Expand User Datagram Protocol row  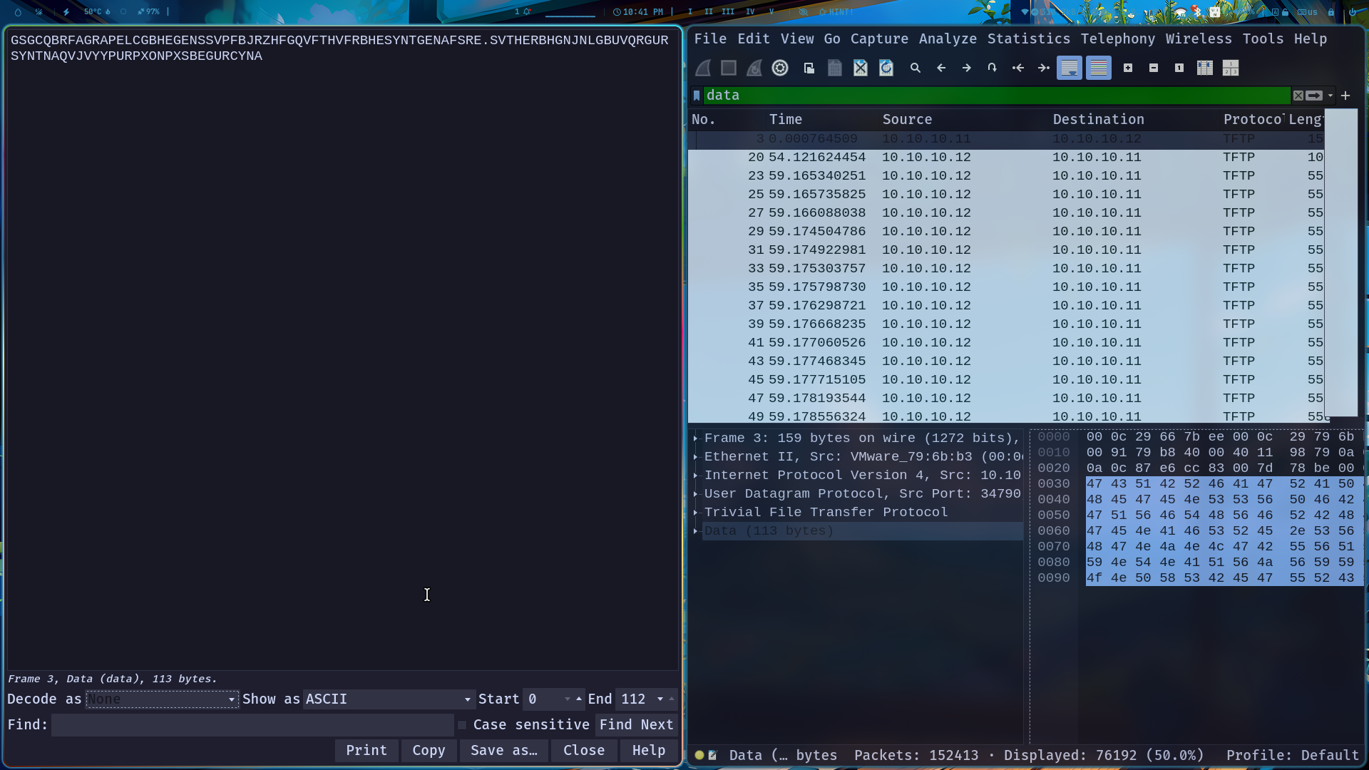tap(695, 494)
